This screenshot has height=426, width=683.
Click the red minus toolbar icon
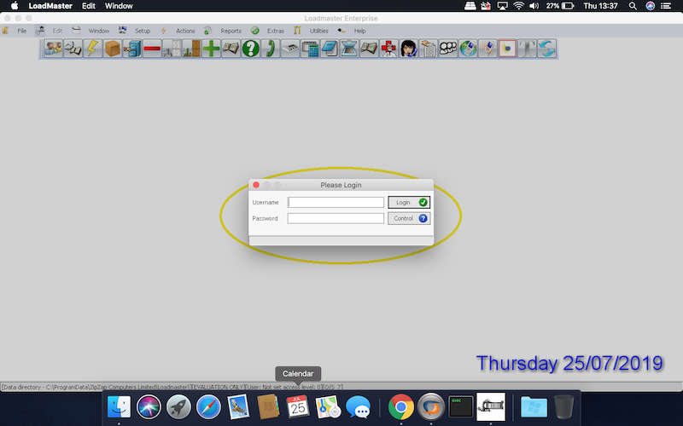pyautogui.click(x=152, y=49)
